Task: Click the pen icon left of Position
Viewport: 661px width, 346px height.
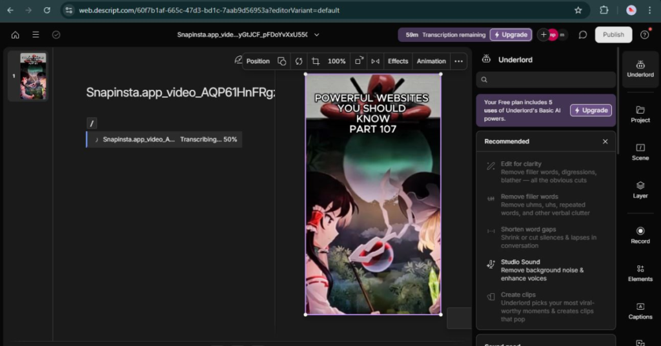Action: [238, 60]
